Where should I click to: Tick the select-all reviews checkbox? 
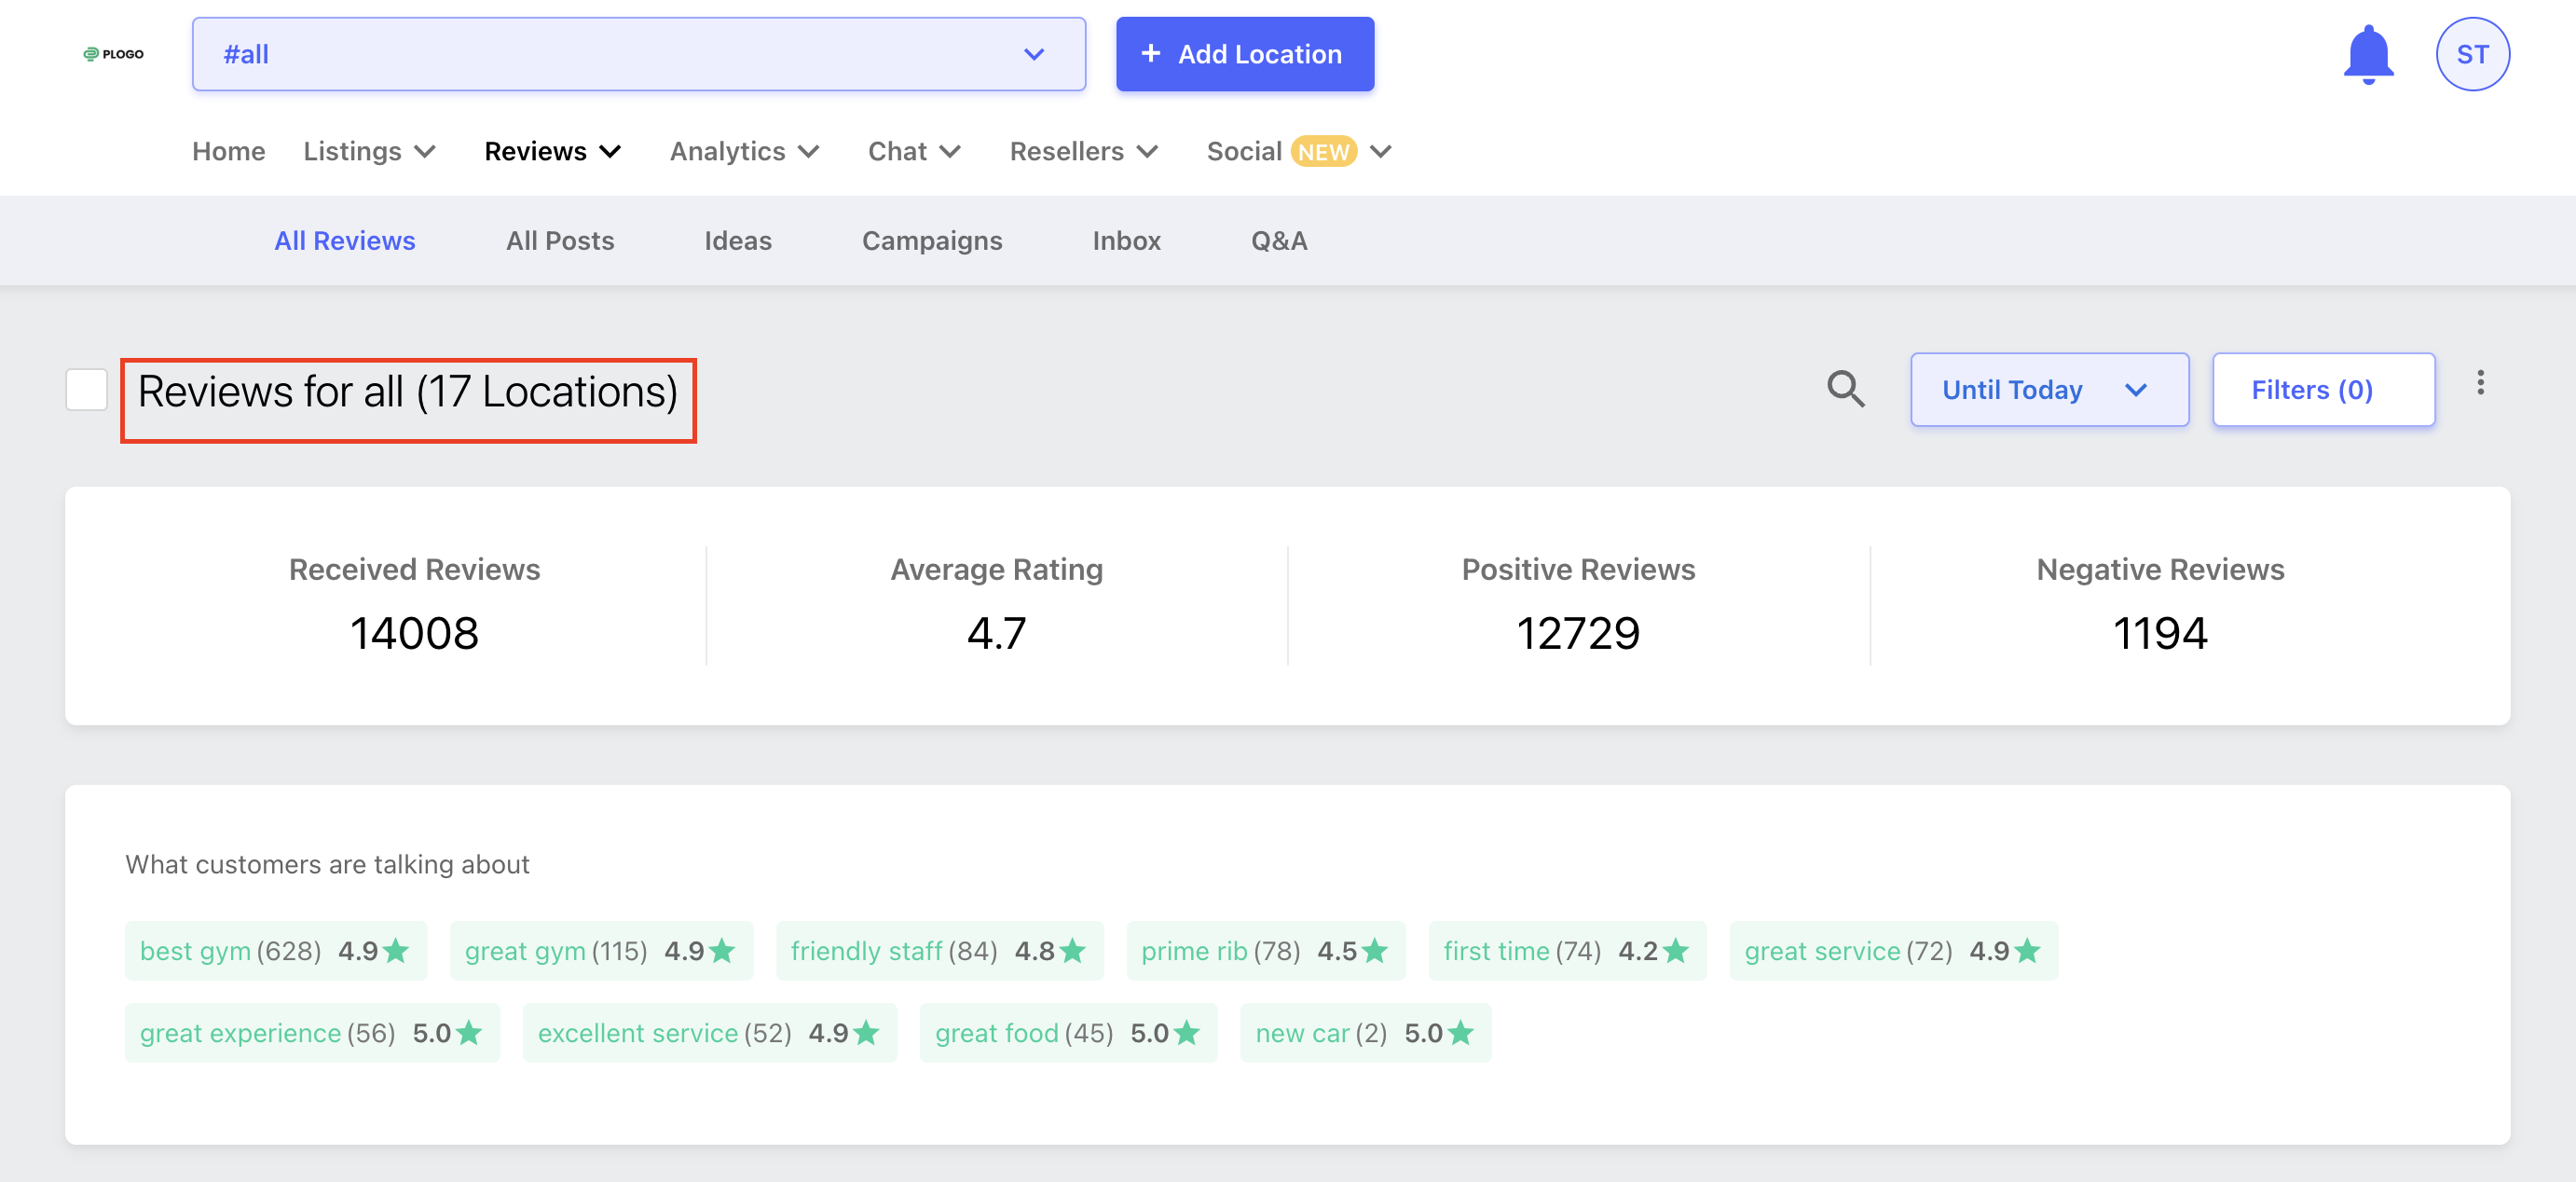point(86,389)
